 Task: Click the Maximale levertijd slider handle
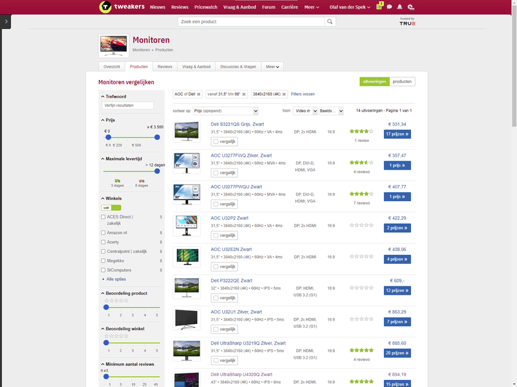point(157,171)
